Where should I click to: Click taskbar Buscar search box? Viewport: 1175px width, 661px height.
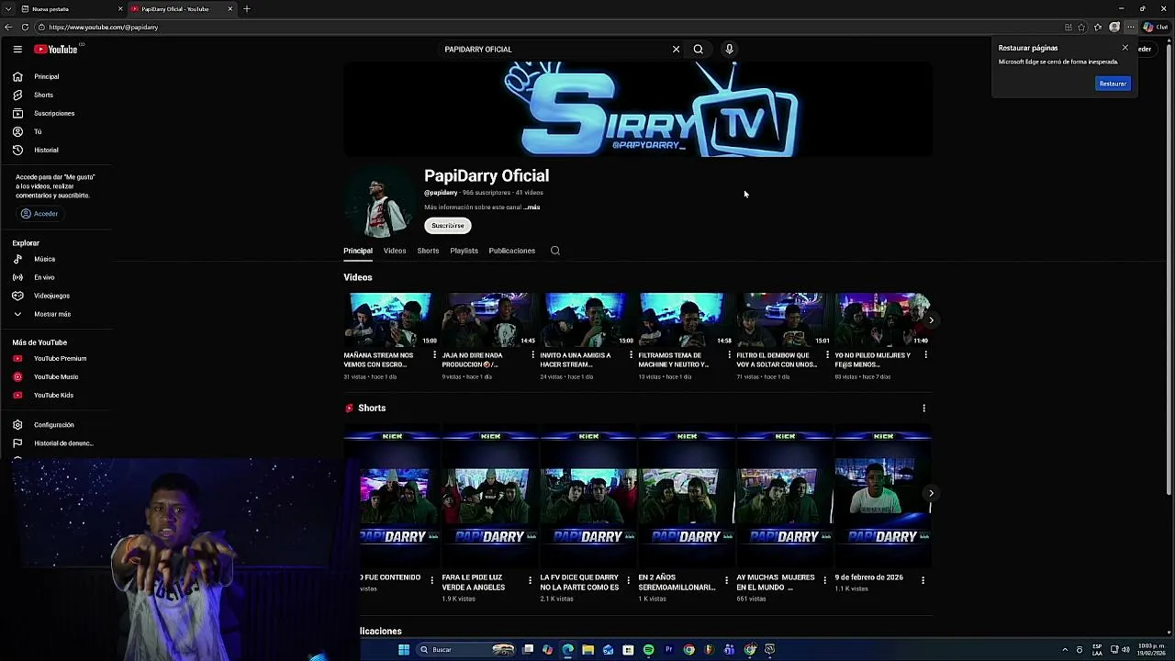(x=468, y=650)
